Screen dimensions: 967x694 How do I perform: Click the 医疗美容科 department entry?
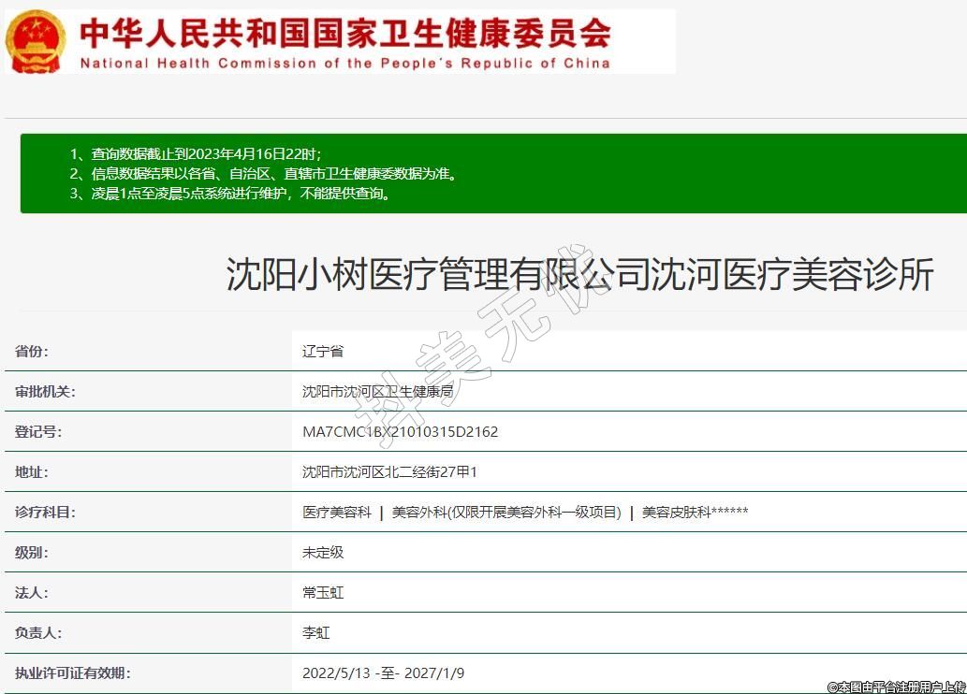tap(337, 513)
